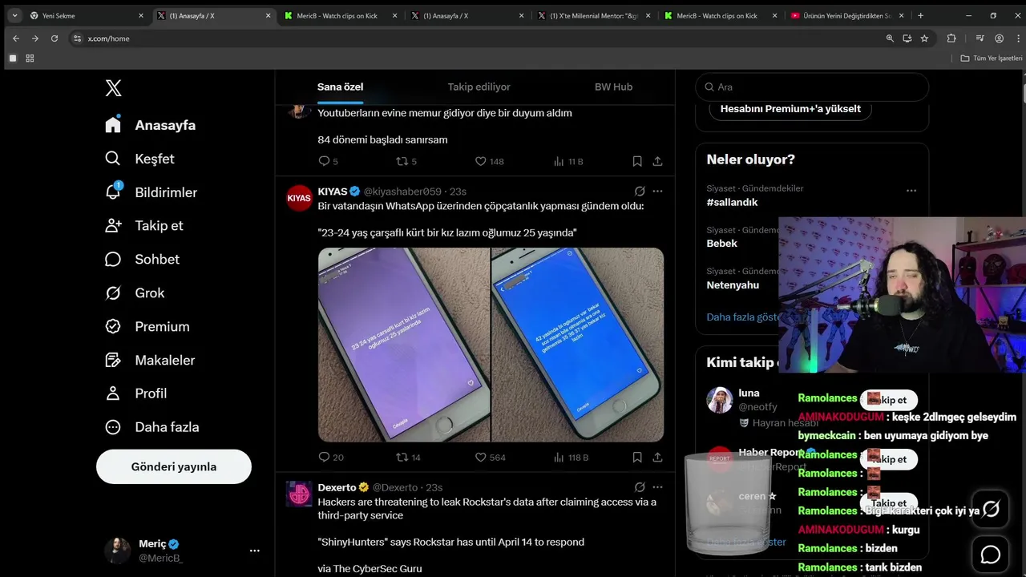Open trend options for #sallandık
This screenshot has height=577, width=1026.
click(x=911, y=191)
